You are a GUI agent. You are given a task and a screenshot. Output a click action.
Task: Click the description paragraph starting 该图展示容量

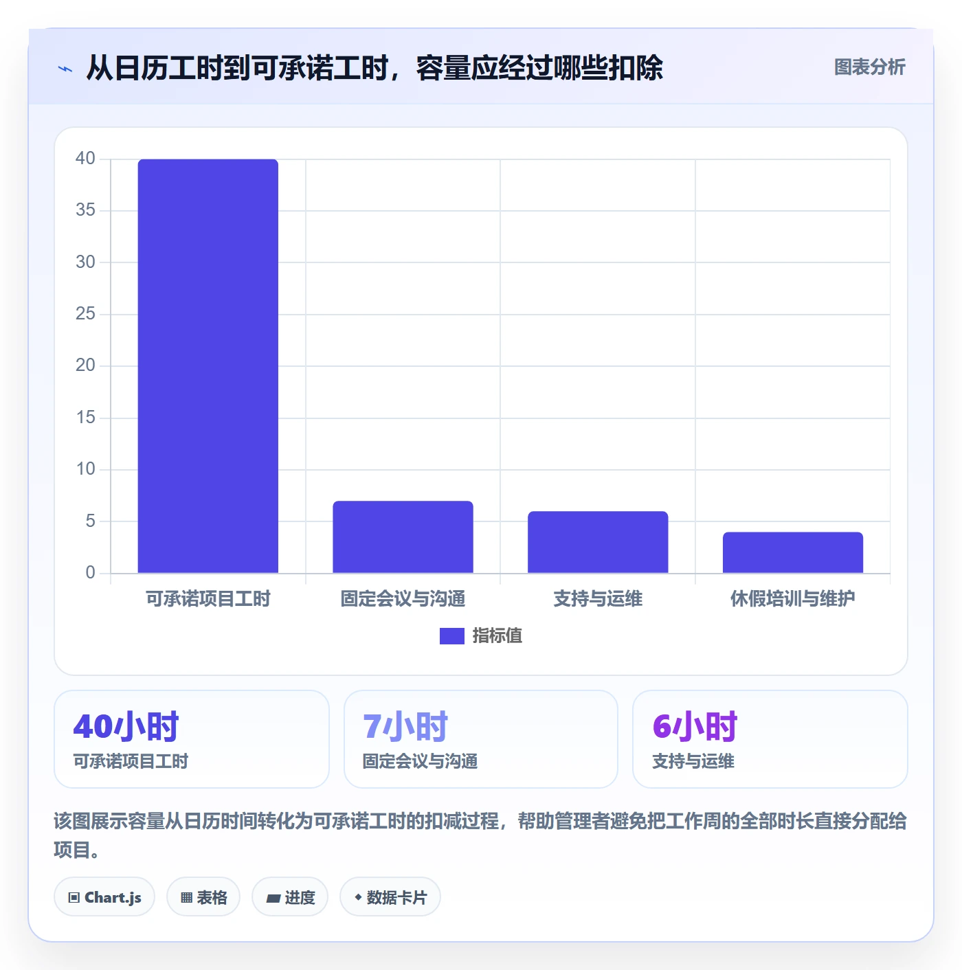click(x=480, y=835)
